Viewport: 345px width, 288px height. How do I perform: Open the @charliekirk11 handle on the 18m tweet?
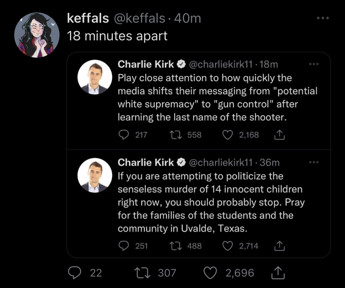(x=221, y=64)
